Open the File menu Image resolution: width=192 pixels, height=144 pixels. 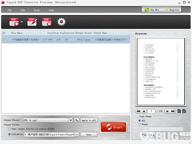pyautogui.click(x=10, y=10)
